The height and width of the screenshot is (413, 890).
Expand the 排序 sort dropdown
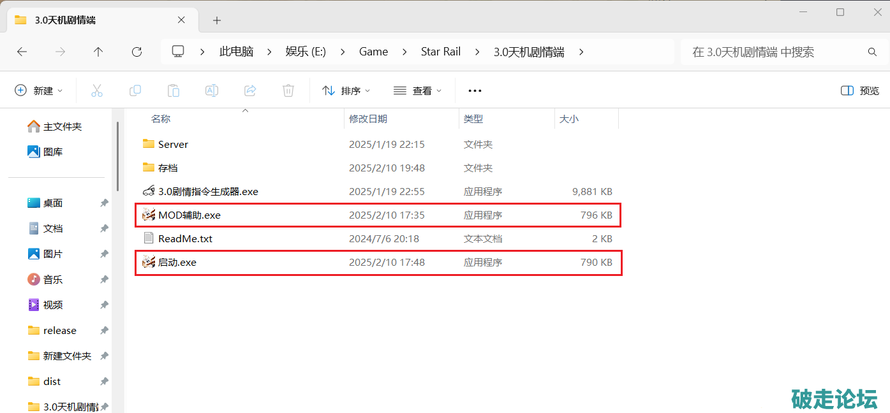[x=346, y=91]
